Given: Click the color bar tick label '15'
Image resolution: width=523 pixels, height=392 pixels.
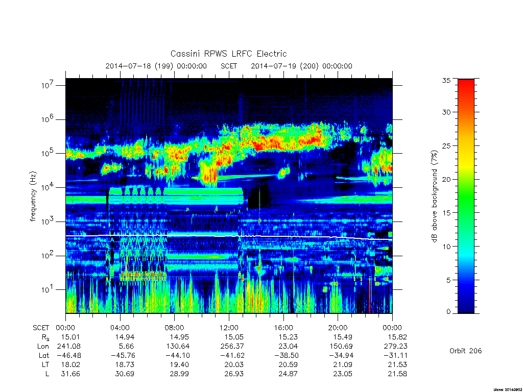Looking at the screenshot, I should tap(446, 213).
